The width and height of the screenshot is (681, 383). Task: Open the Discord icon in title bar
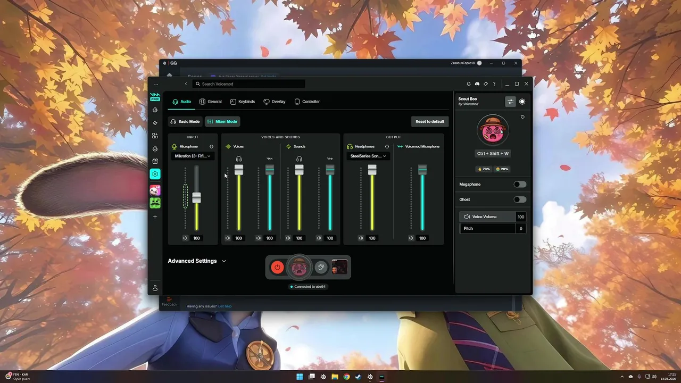point(477,84)
